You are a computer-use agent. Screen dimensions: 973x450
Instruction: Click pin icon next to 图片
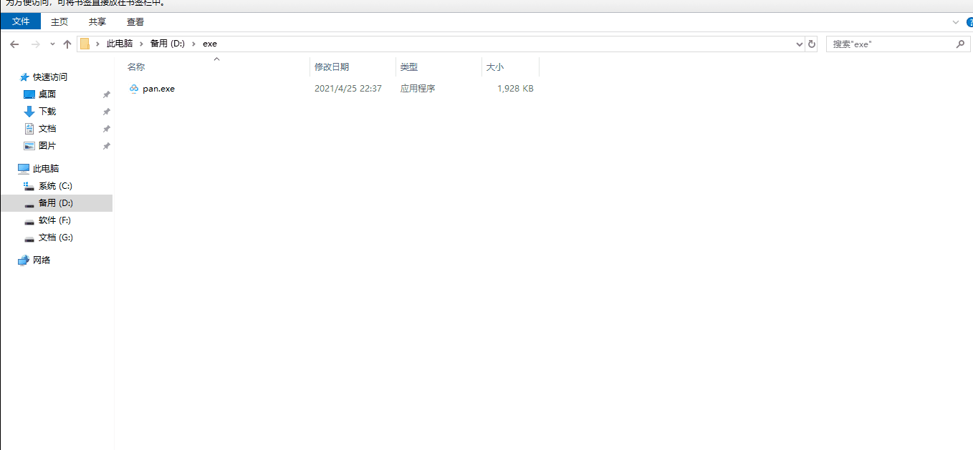pyautogui.click(x=106, y=146)
